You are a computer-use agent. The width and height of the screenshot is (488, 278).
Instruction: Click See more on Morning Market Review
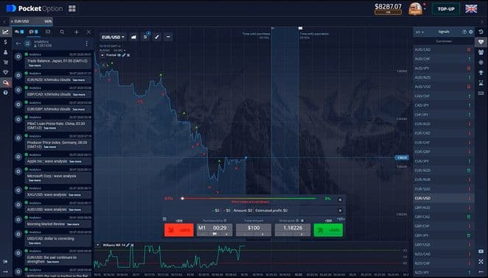tap(73, 224)
